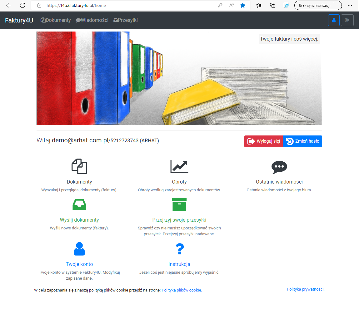Click the Dokumenty stacked-pages icon

(x=79, y=166)
